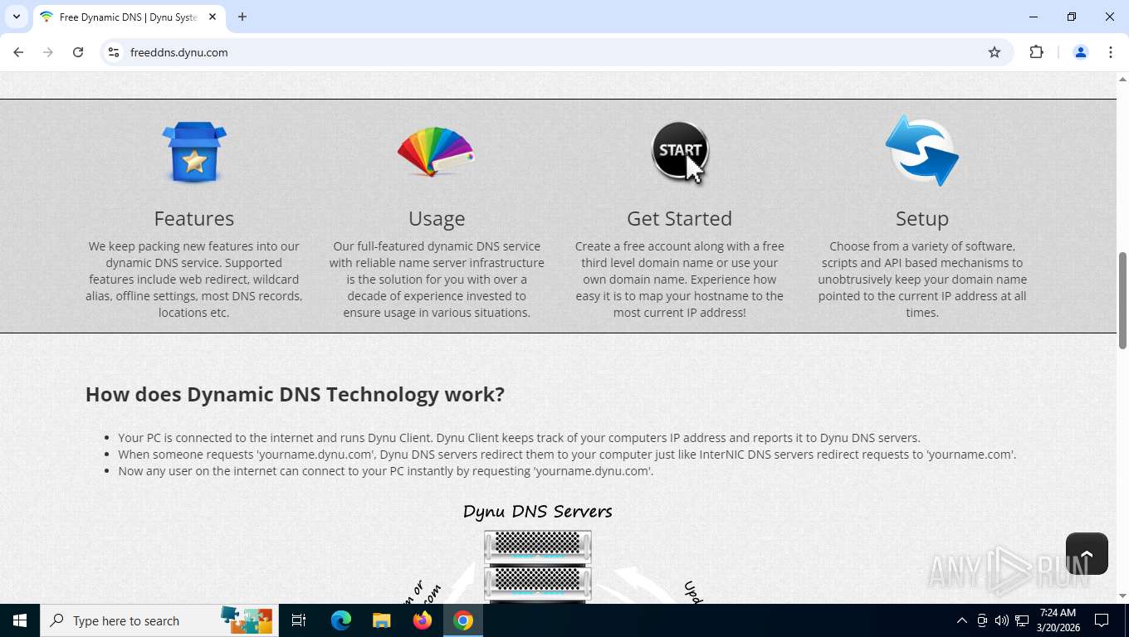Click the Features description paragraph

pyautogui.click(x=194, y=280)
